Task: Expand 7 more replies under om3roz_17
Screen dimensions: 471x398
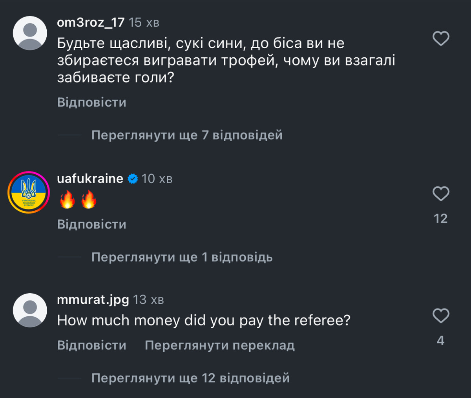Action: pyautogui.click(x=186, y=135)
